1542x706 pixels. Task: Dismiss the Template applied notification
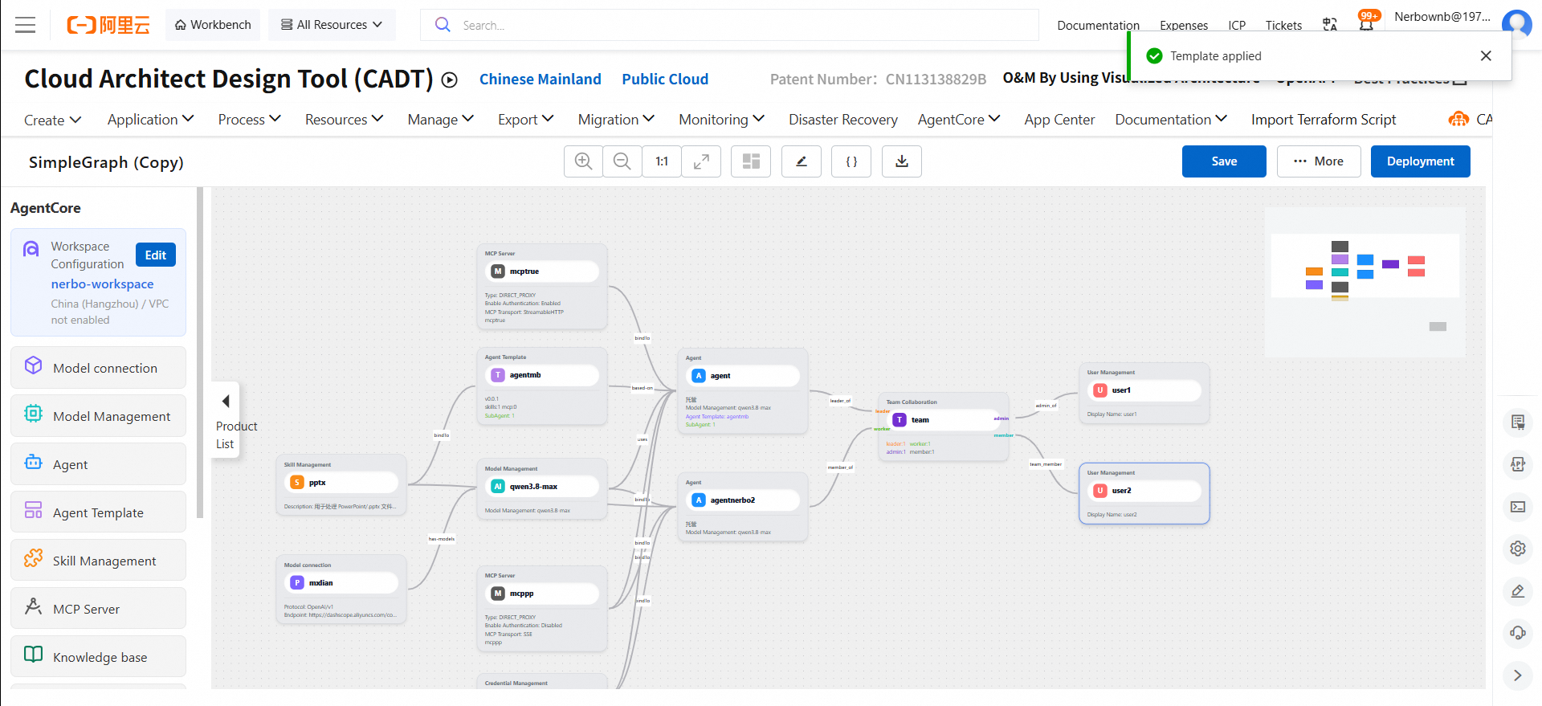(x=1486, y=55)
